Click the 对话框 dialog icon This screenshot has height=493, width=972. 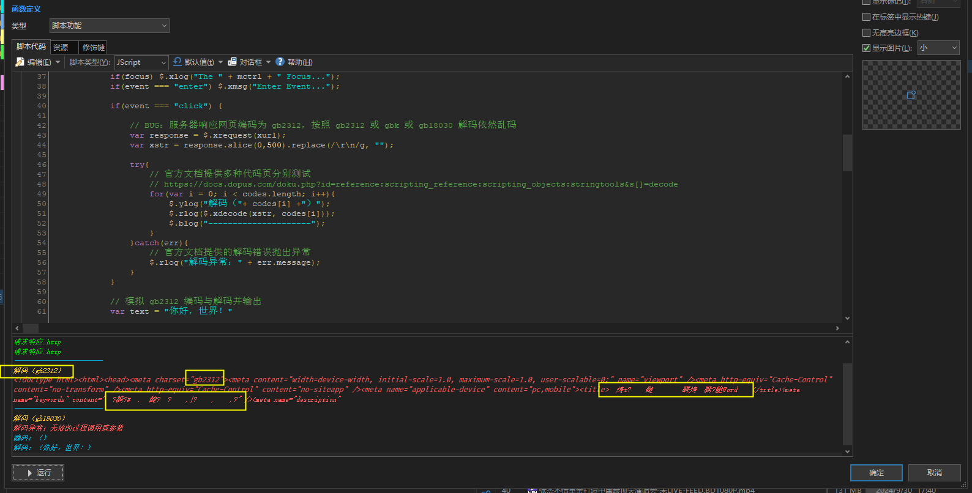point(233,62)
